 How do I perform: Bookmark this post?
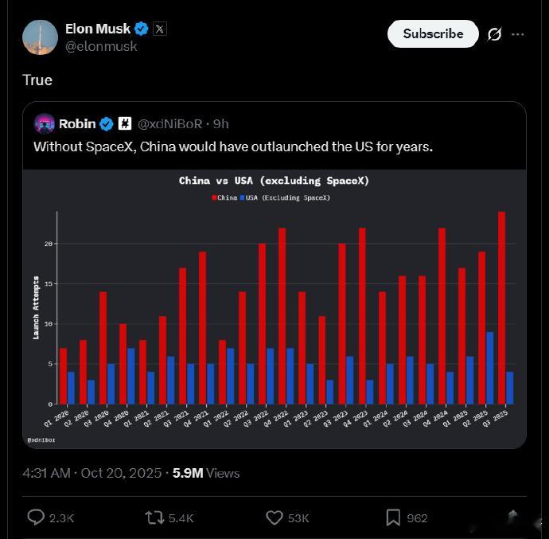coord(393,518)
